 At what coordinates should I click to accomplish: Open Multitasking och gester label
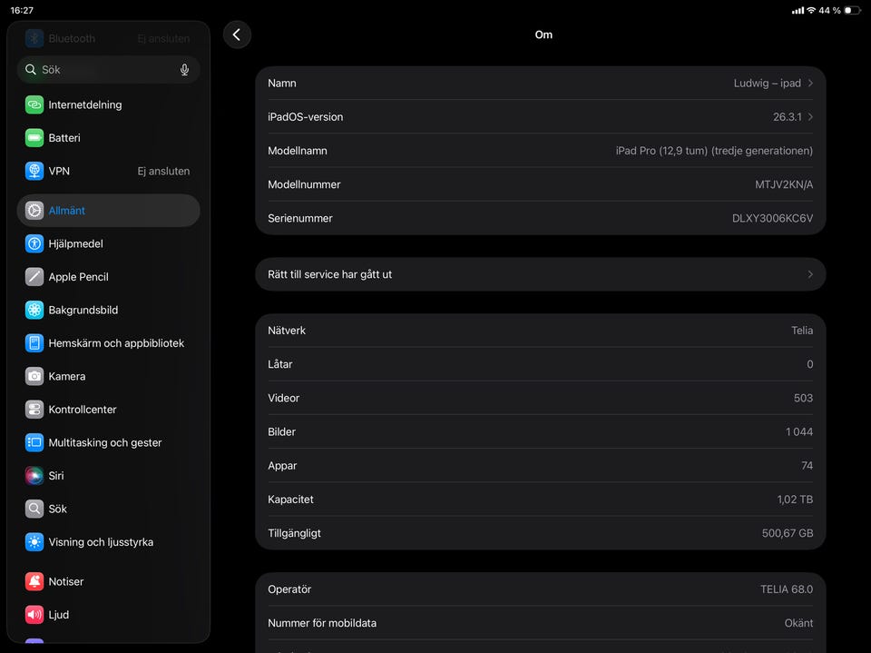(105, 442)
